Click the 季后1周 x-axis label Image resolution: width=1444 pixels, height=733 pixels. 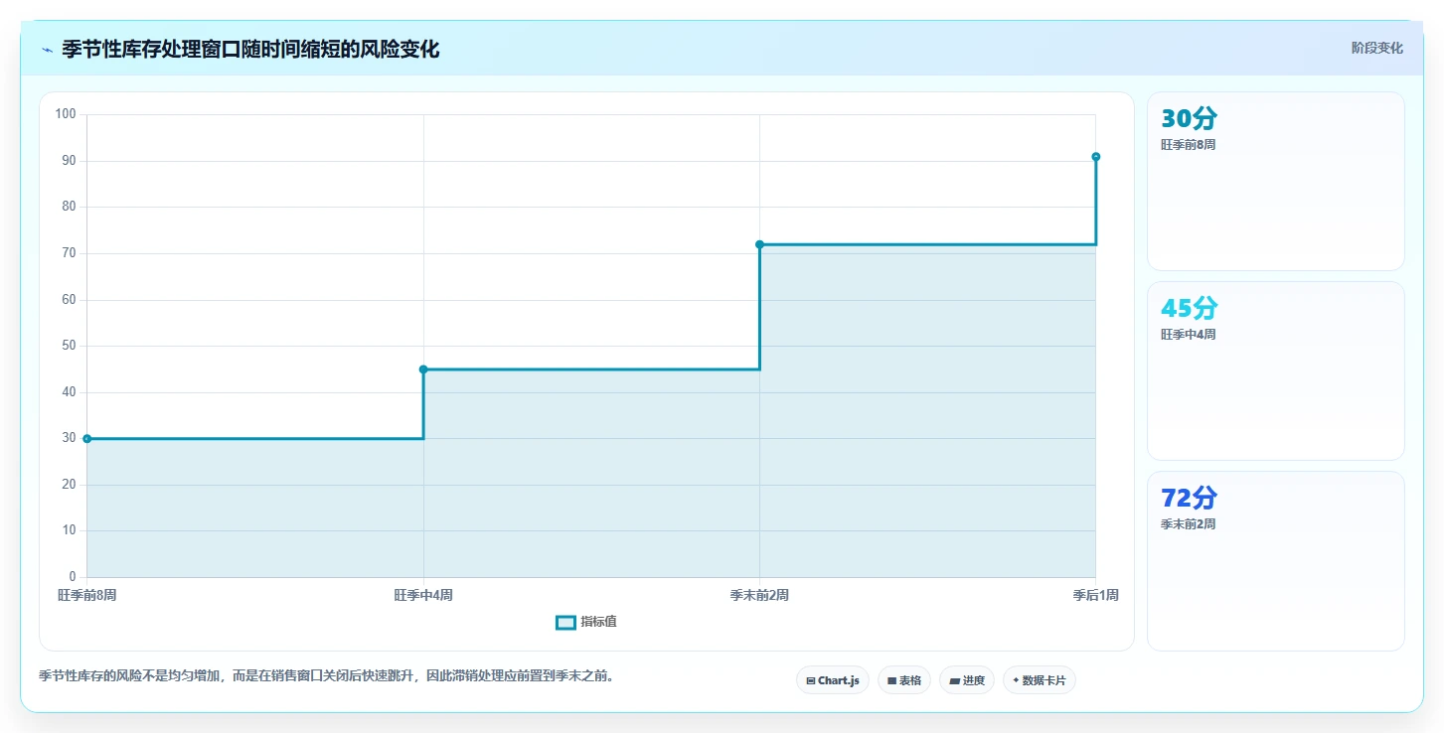click(1095, 595)
